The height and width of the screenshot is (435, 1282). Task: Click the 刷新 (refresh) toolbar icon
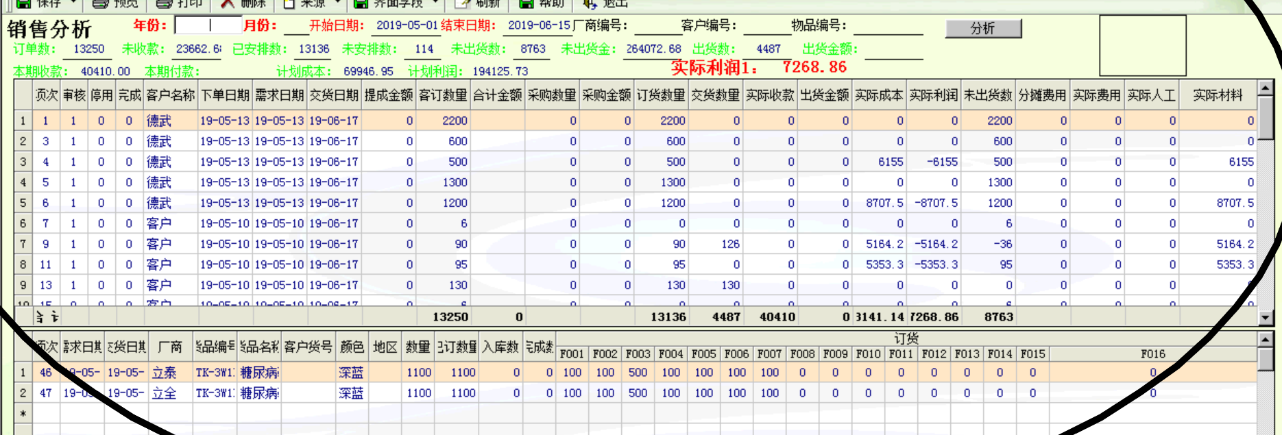pyautogui.click(x=461, y=3)
